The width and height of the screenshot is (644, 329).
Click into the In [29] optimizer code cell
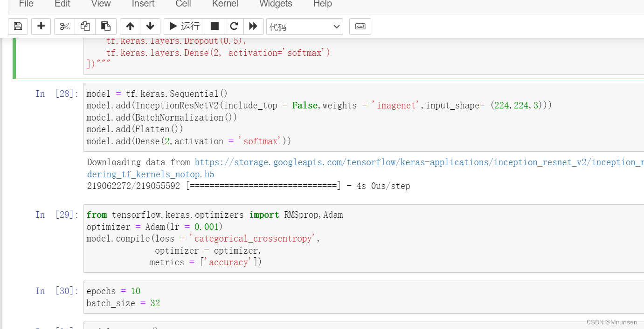(x=363, y=238)
